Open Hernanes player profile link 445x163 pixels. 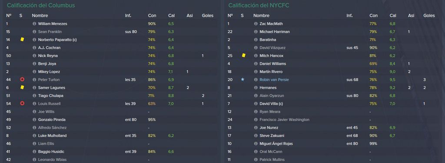click(268, 88)
